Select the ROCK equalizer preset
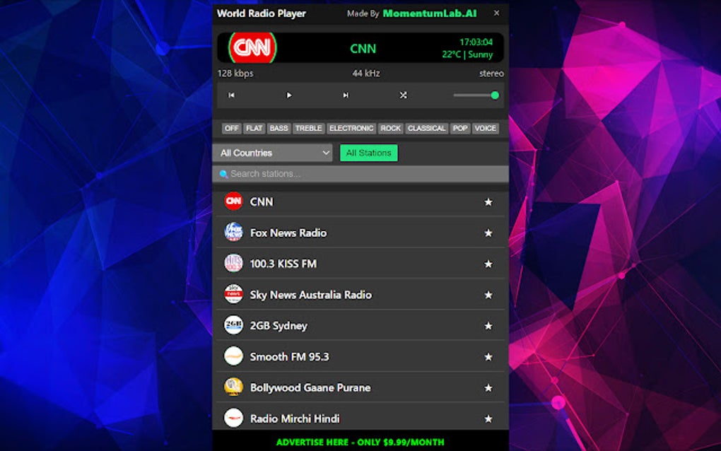The image size is (721, 451). click(x=390, y=128)
